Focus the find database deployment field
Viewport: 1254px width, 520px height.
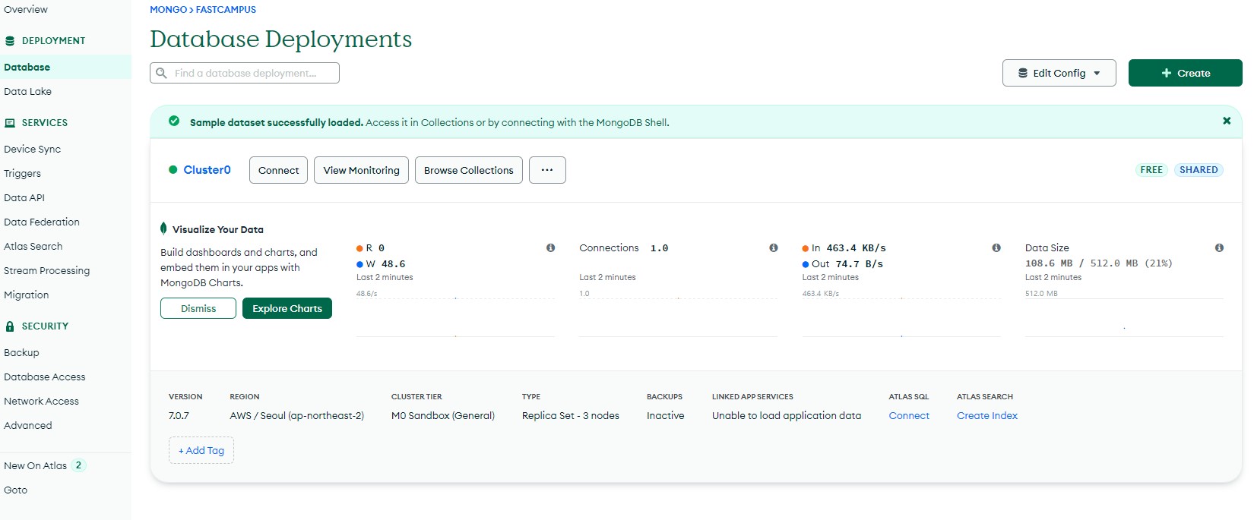[x=245, y=73]
